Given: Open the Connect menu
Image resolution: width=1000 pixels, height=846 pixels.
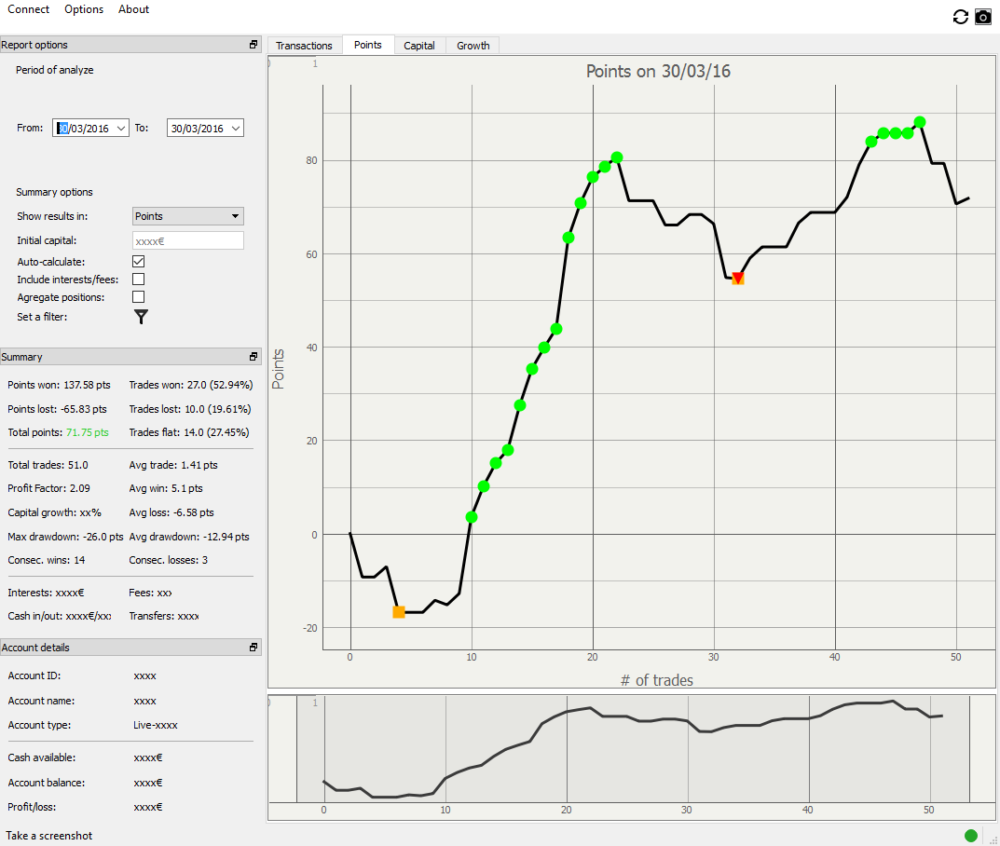Looking at the screenshot, I should pyautogui.click(x=29, y=9).
